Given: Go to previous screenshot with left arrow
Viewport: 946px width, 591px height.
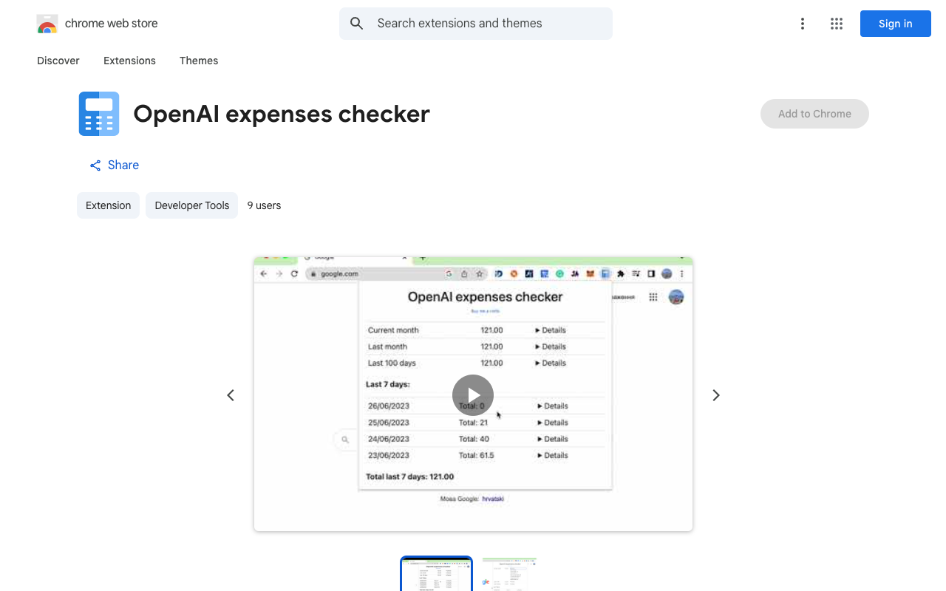Looking at the screenshot, I should [x=231, y=395].
